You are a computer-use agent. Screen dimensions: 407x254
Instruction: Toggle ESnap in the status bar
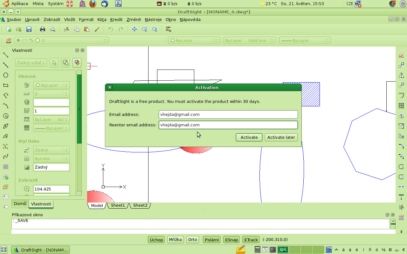(231, 239)
